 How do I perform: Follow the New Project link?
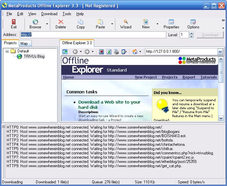[x=146, y=77]
